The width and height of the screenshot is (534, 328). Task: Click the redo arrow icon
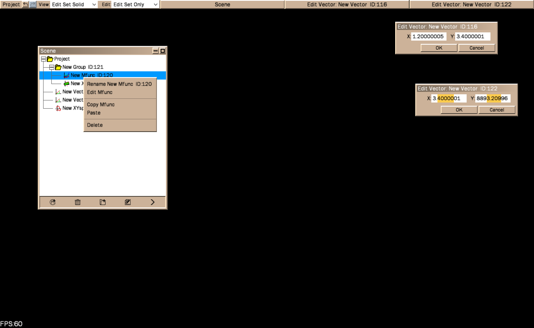point(33,5)
